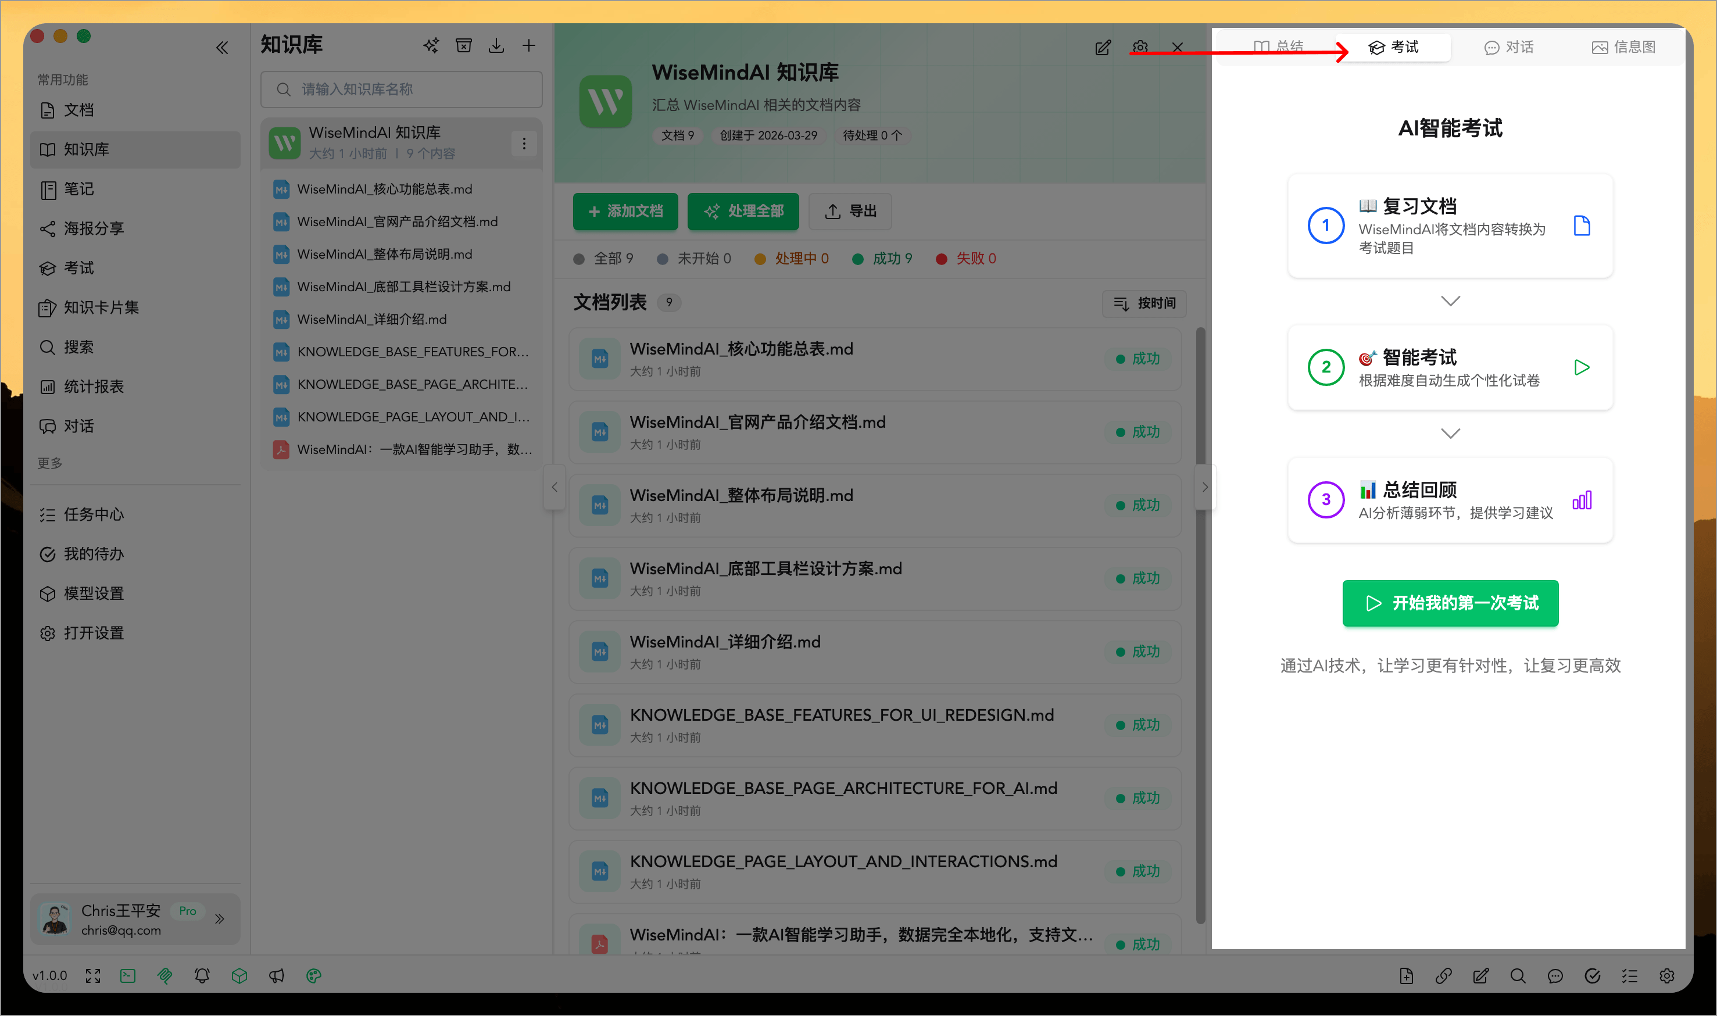1717x1016 pixels.
Task: Select the 知识库 sidebar icon
Action: point(48,149)
